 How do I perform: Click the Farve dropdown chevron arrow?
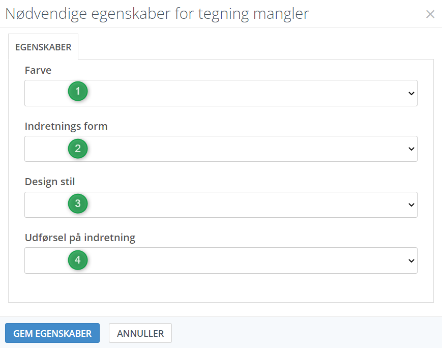(411, 94)
